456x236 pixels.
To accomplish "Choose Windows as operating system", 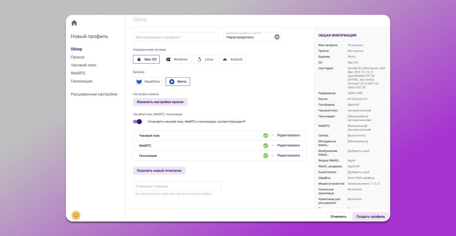I will [x=176, y=59].
